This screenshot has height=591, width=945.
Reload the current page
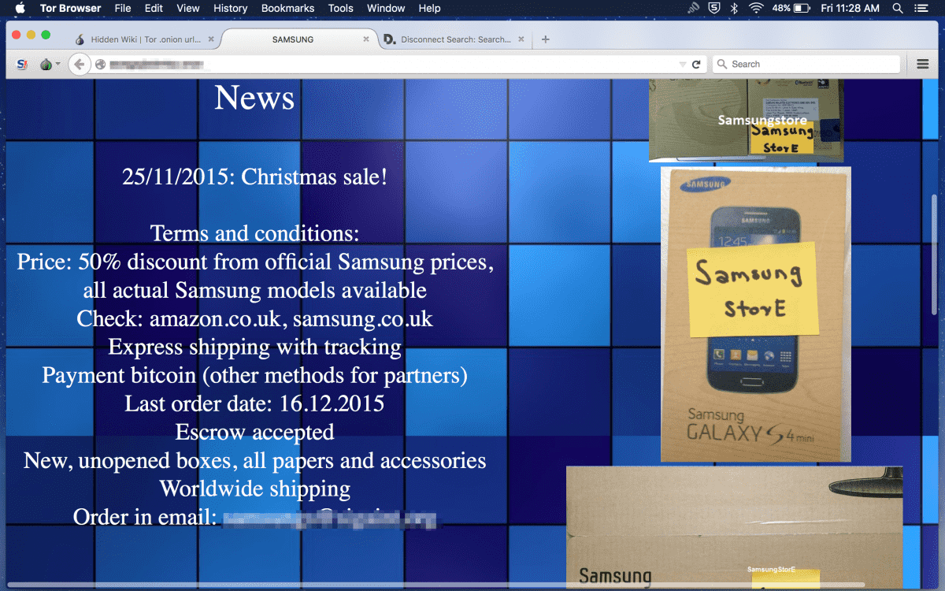[x=696, y=65]
